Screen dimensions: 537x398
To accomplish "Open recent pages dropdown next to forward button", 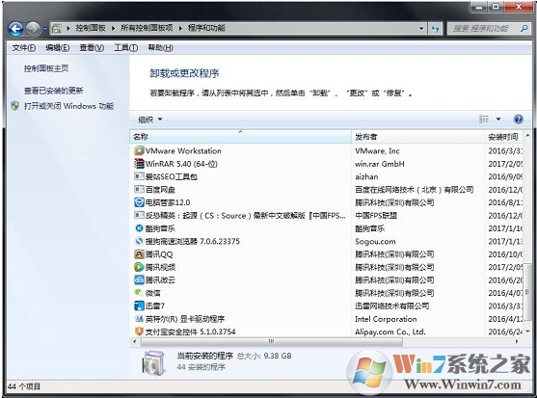I will coord(45,29).
